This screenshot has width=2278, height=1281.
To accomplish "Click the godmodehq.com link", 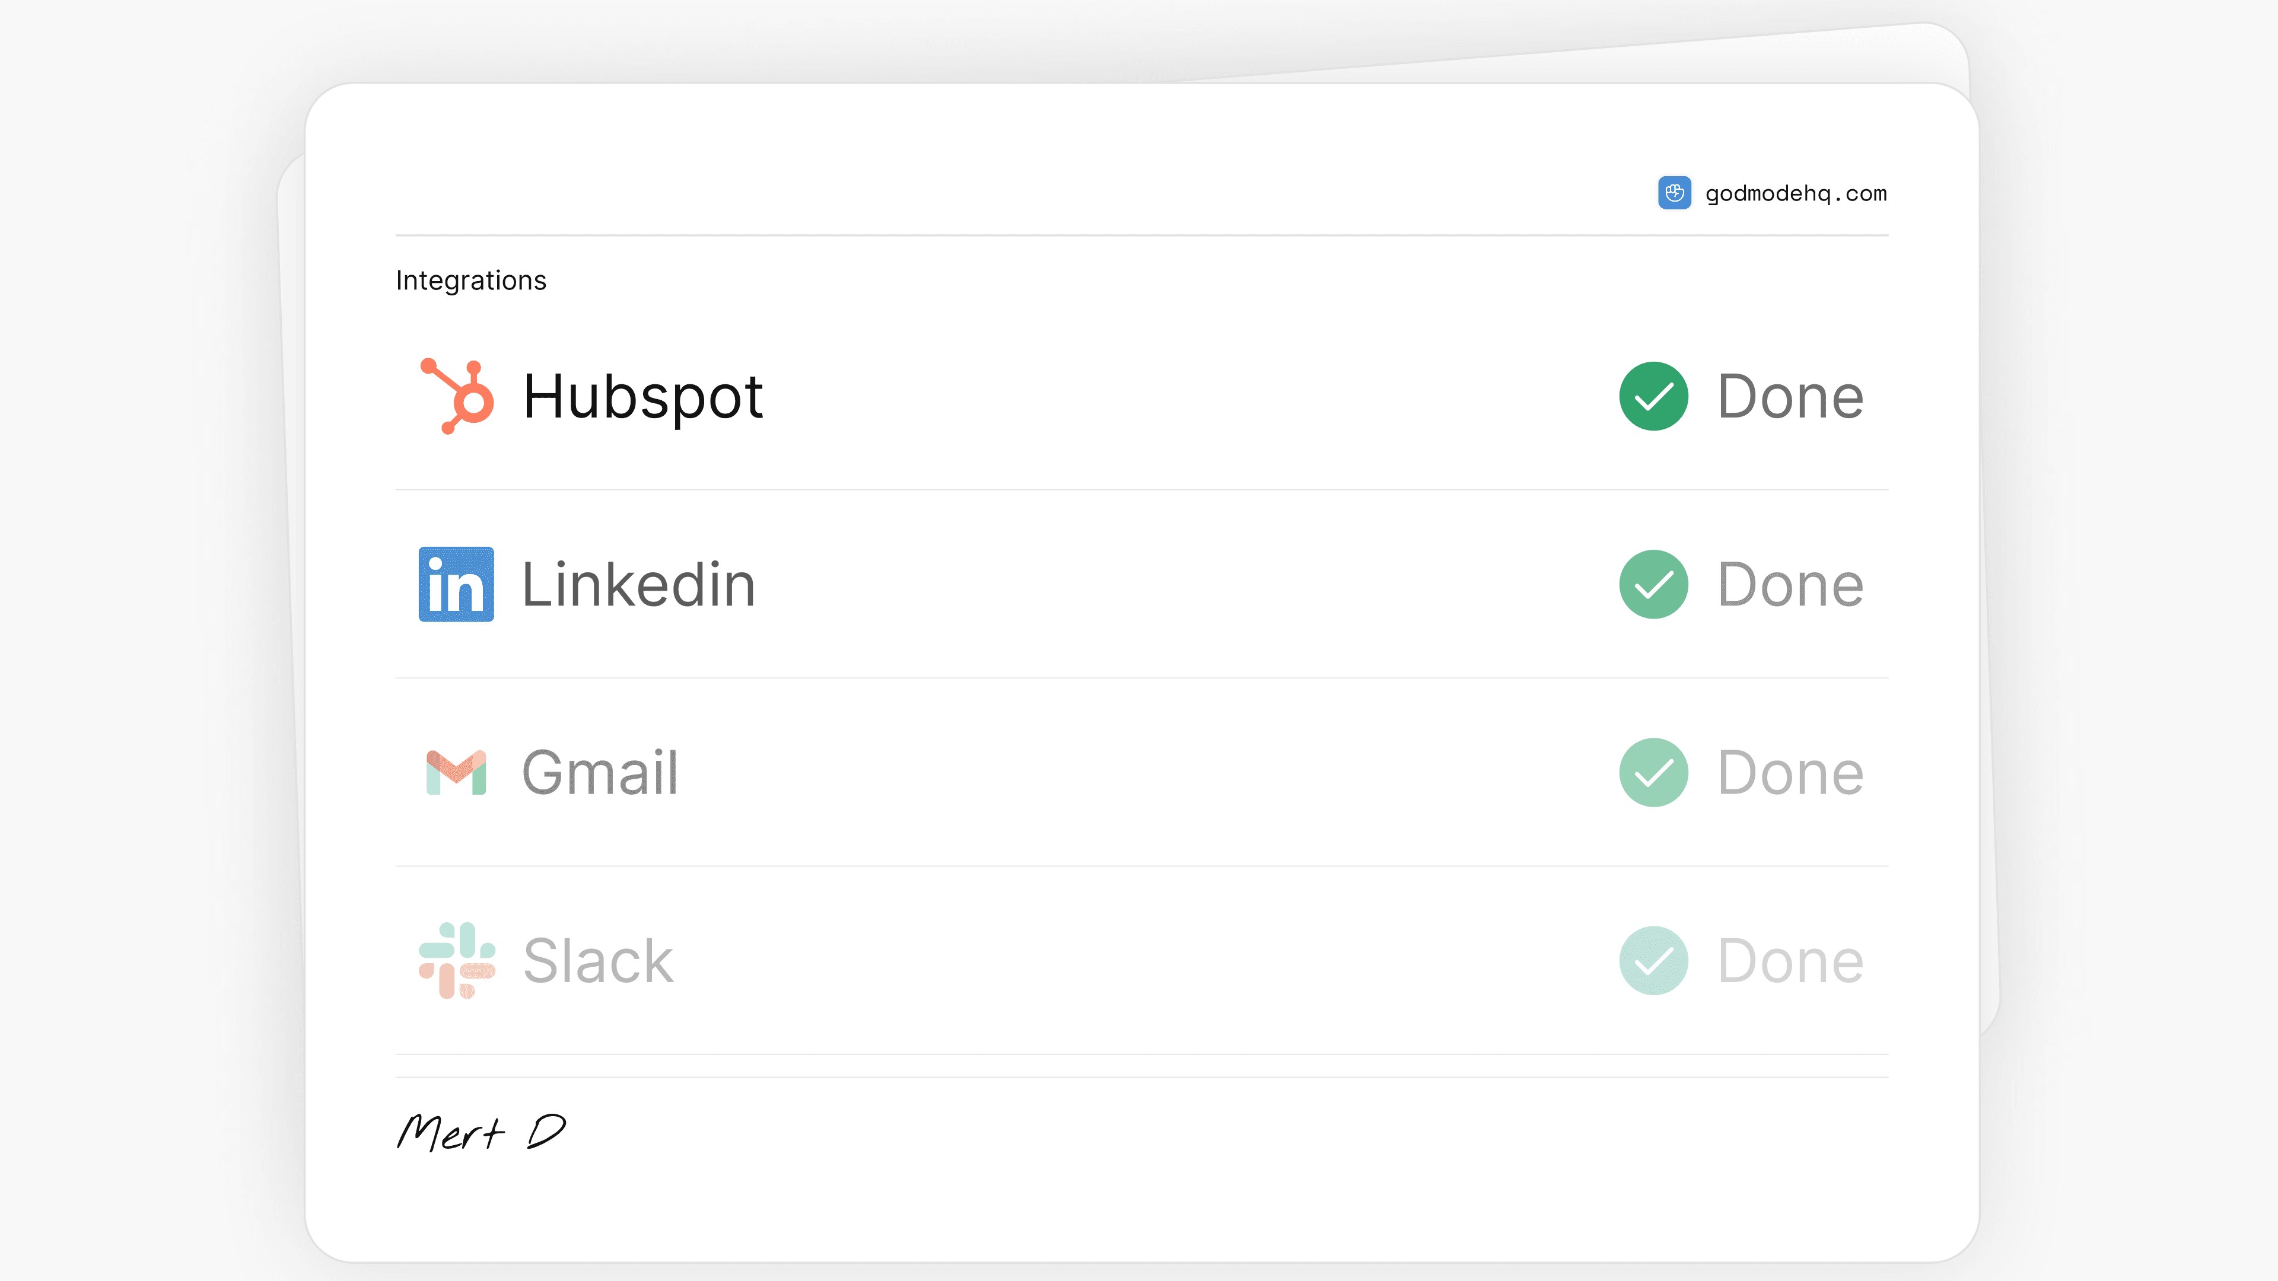I will click(x=1795, y=193).
